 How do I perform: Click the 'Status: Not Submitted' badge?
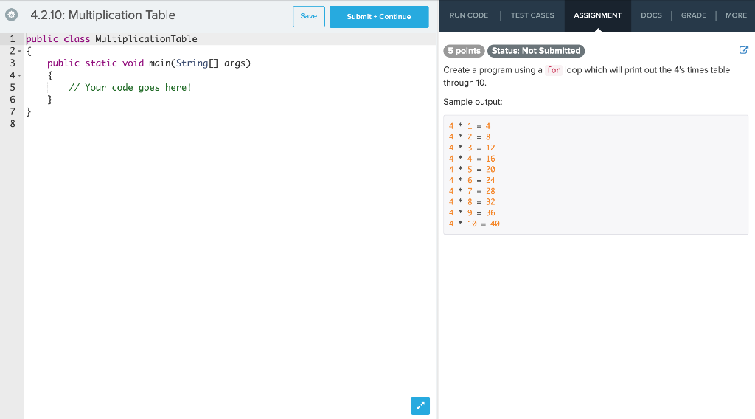[x=536, y=51]
